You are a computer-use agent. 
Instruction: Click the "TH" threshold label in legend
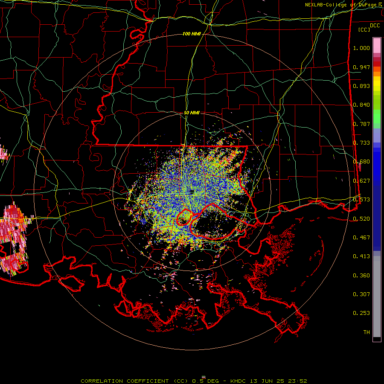[x=367, y=332]
